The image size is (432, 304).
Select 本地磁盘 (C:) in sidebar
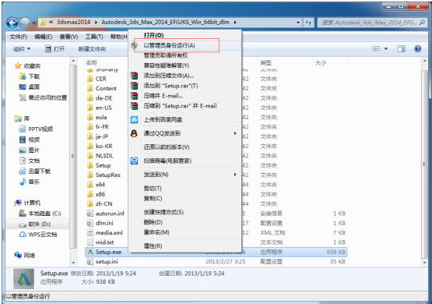click(40, 214)
